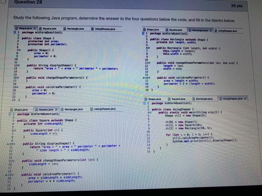
Task: Close the active Shape.java tab
Action: click(x=34, y=28)
